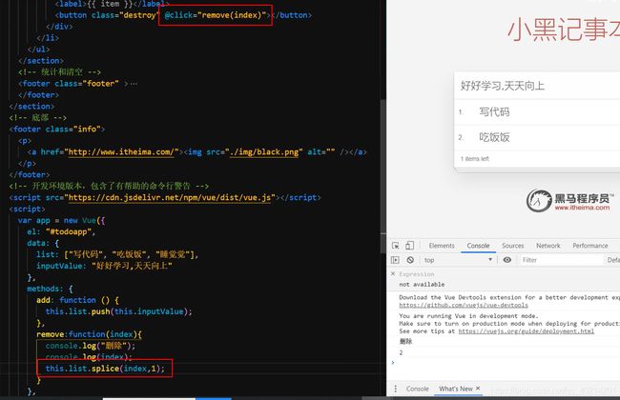Image resolution: width=620 pixels, height=400 pixels.
Task: Clear the console with the ban icon
Action: (410, 260)
